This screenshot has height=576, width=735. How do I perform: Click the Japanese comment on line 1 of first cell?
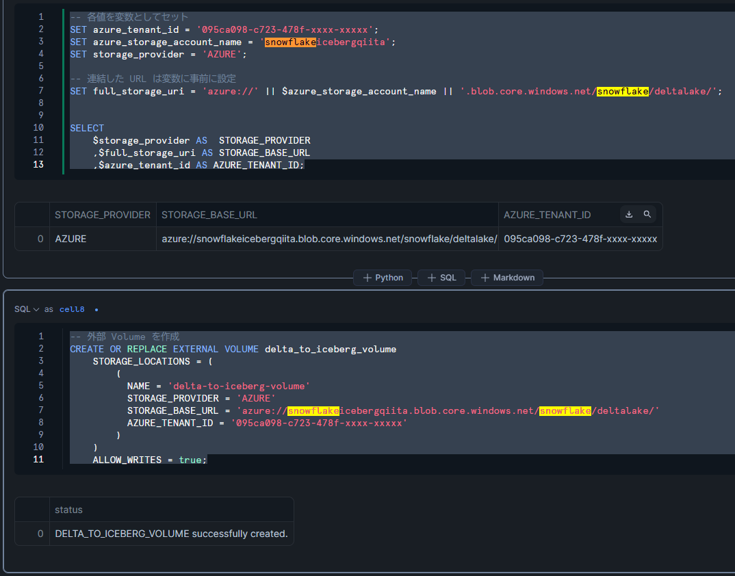coord(129,17)
